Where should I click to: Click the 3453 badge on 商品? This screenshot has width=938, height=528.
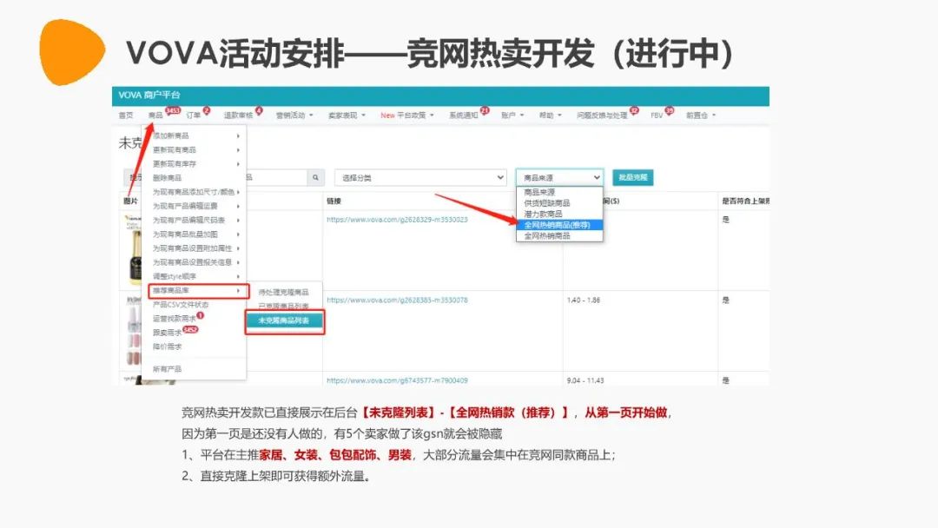pos(173,110)
